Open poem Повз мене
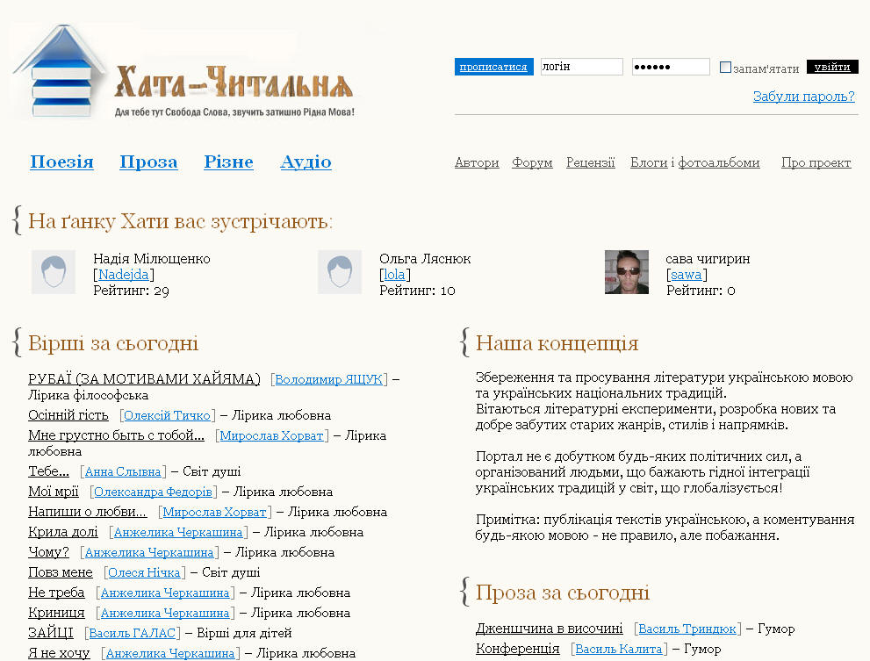Image resolution: width=870 pixels, height=661 pixels. coord(61,572)
